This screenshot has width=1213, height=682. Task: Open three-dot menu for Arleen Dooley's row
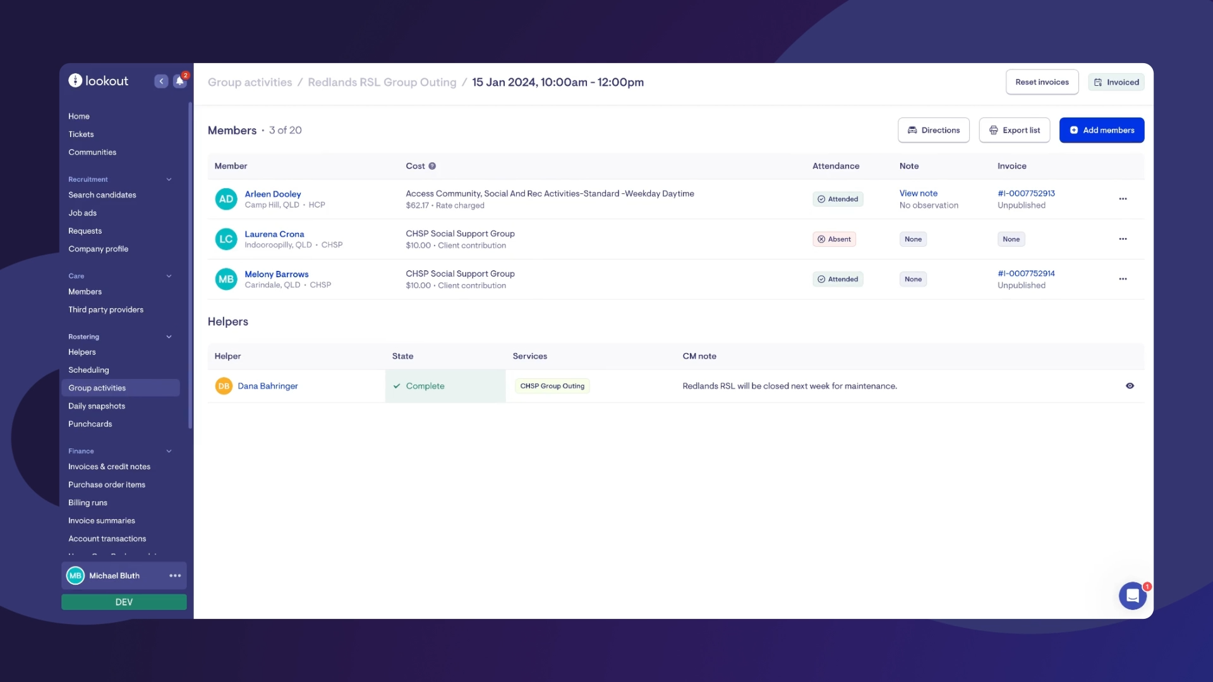tap(1123, 199)
